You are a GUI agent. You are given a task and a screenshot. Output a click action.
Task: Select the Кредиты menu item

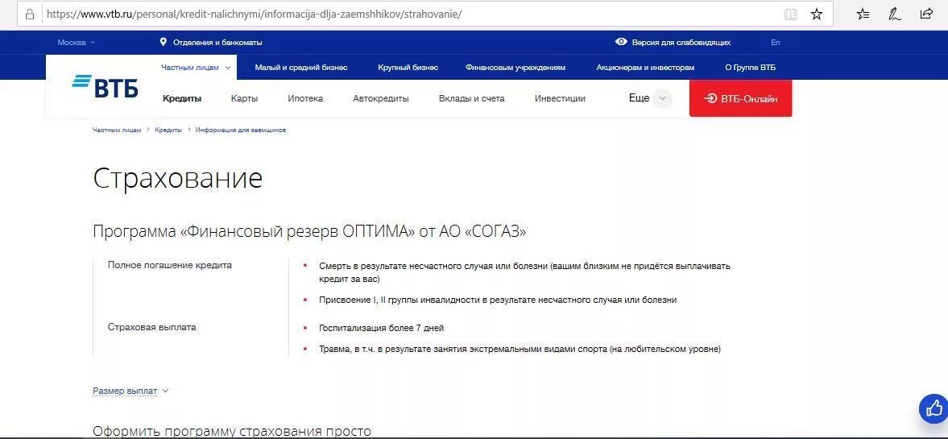(x=182, y=98)
